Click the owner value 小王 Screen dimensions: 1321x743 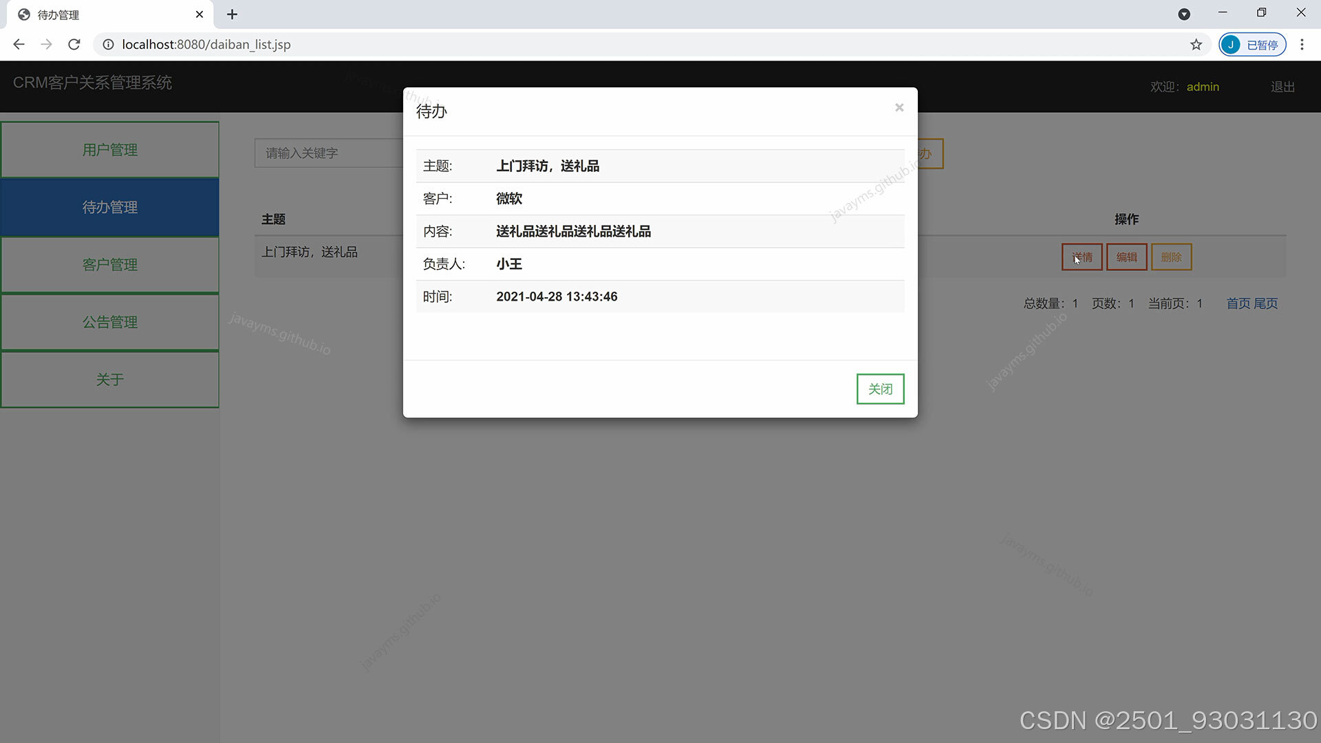509,264
